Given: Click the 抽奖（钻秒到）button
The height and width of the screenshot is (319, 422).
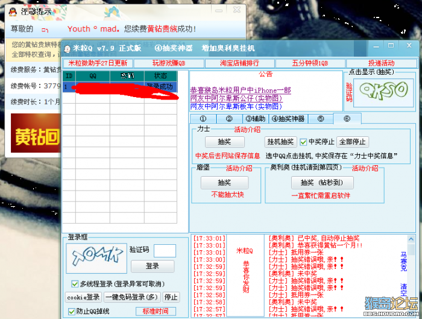Looking at the screenshot, I should pos(322,183).
